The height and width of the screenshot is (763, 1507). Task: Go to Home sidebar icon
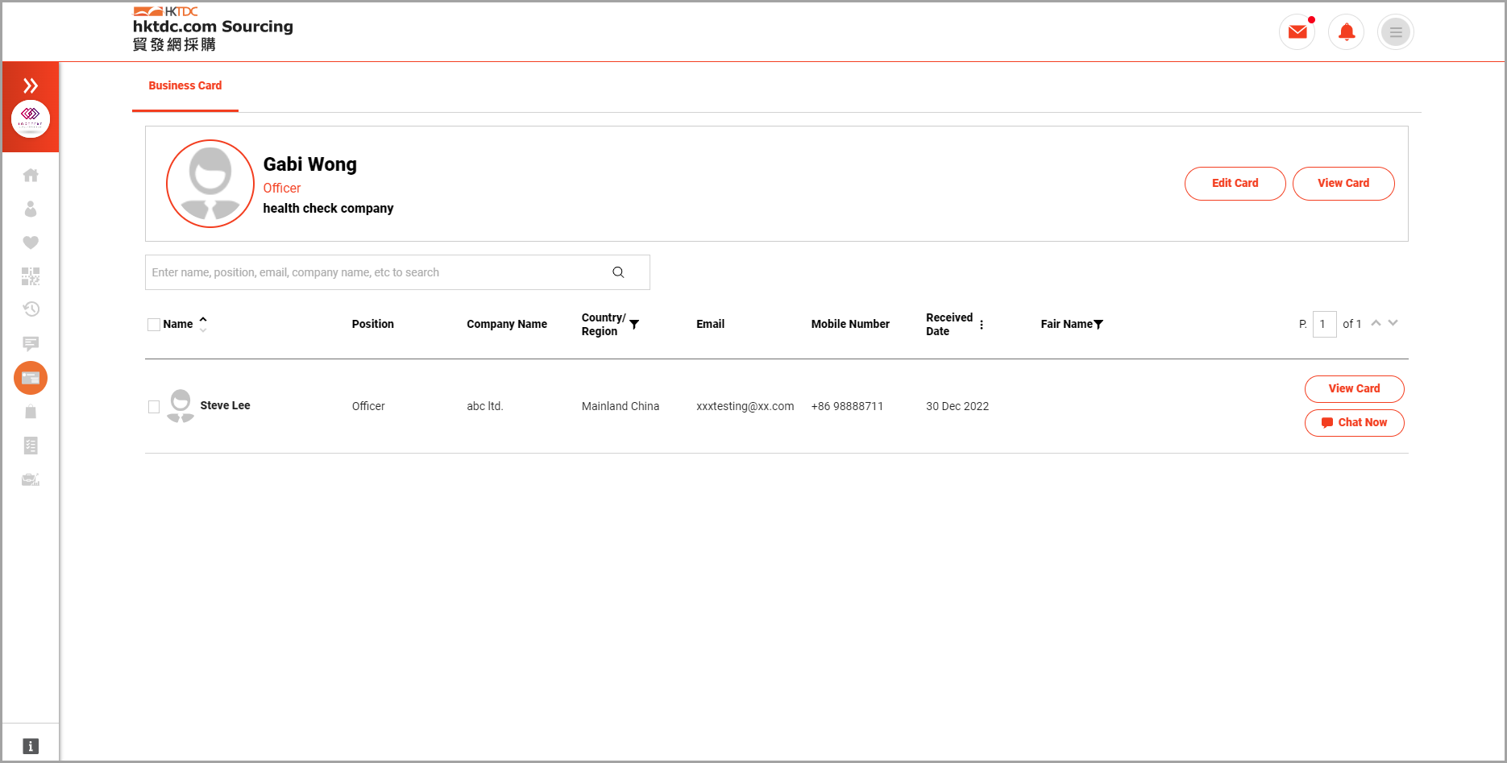31,175
